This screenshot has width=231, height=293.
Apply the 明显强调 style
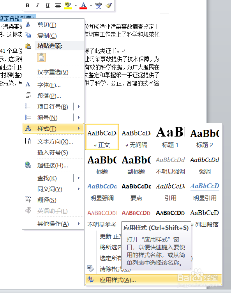pyautogui.click(x=102, y=191)
